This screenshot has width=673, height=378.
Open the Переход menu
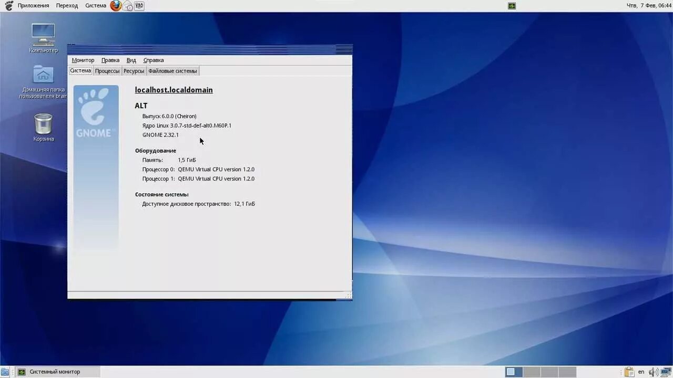click(67, 6)
